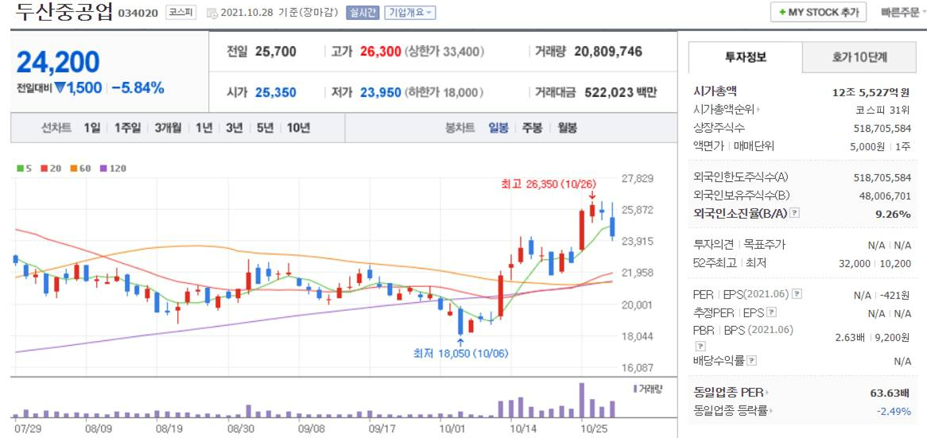Click the 외국인소진율 value 9.26%
This screenshot has width=927, height=438.
tap(894, 214)
